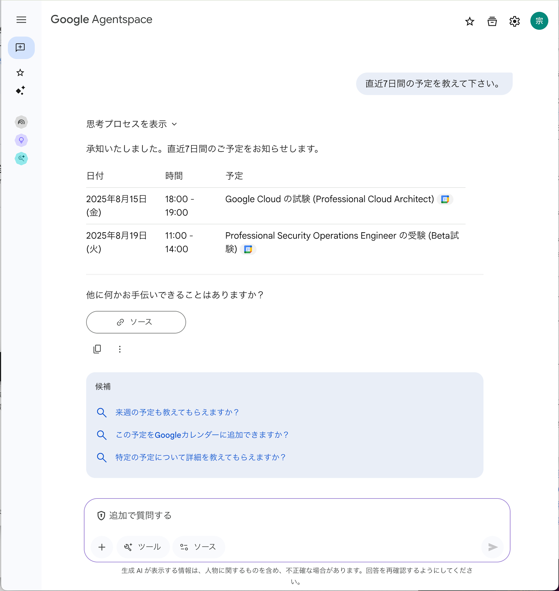Copy the response with the copy icon

[97, 349]
